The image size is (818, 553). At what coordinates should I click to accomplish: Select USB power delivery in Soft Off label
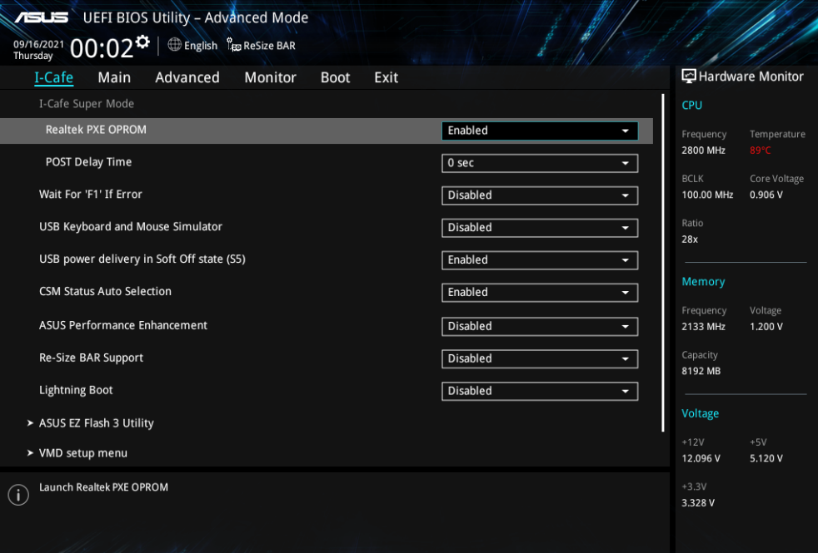click(x=142, y=259)
